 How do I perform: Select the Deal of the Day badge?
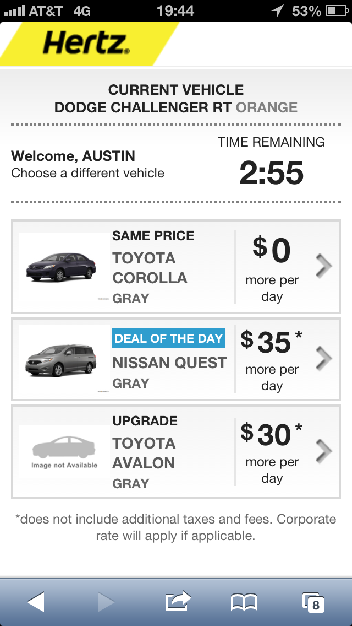click(169, 338)
